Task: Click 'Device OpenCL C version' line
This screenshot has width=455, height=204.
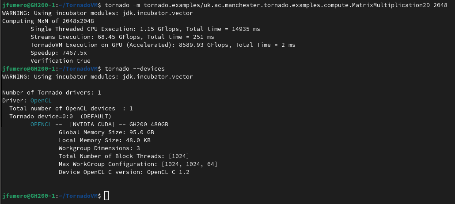Action: click(124, 172)
